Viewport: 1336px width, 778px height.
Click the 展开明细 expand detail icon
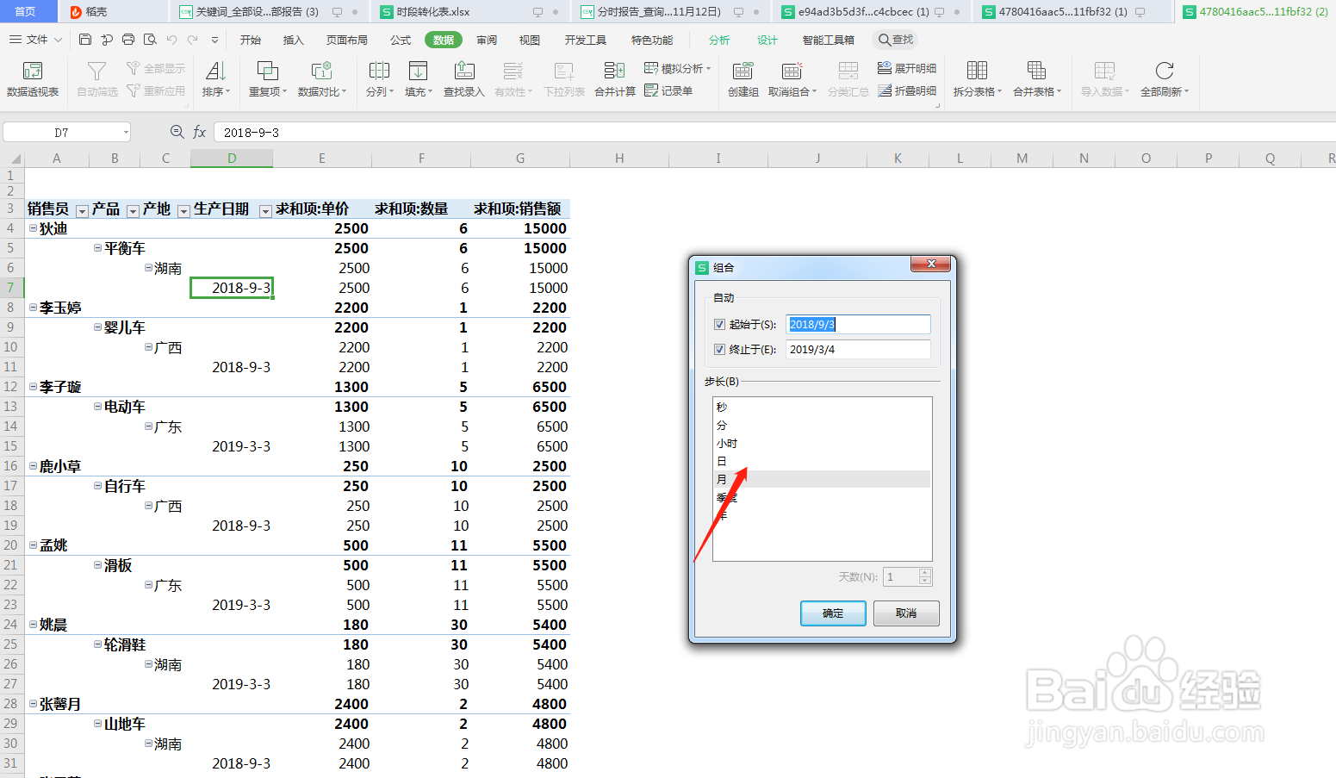[x=885, y=68]
